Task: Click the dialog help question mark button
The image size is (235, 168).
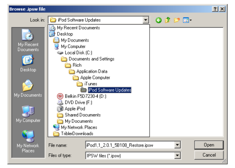Action: pos(215,9)
